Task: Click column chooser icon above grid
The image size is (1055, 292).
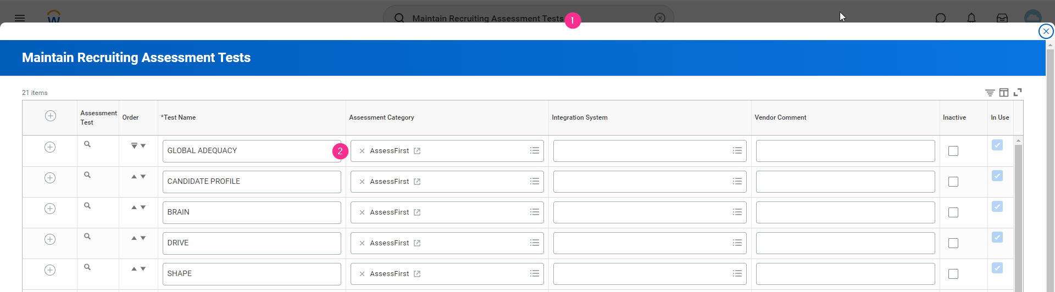Action: click(1004, 93)
